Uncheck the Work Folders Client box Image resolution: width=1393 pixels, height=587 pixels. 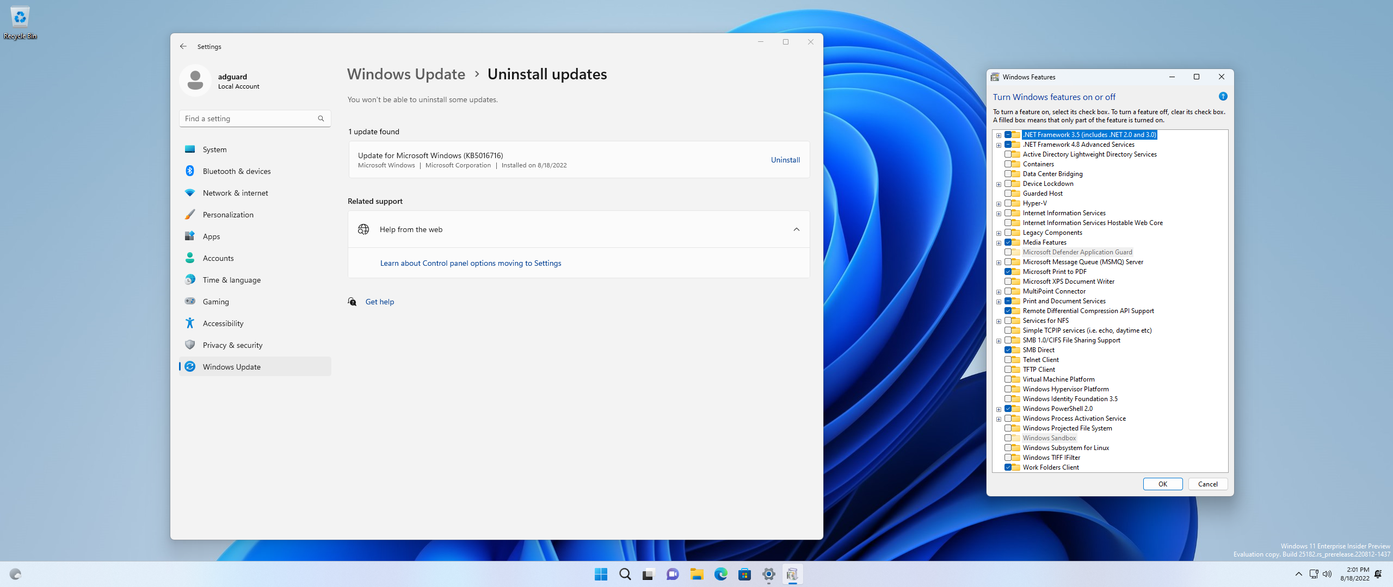click(x=1008, y=467)
